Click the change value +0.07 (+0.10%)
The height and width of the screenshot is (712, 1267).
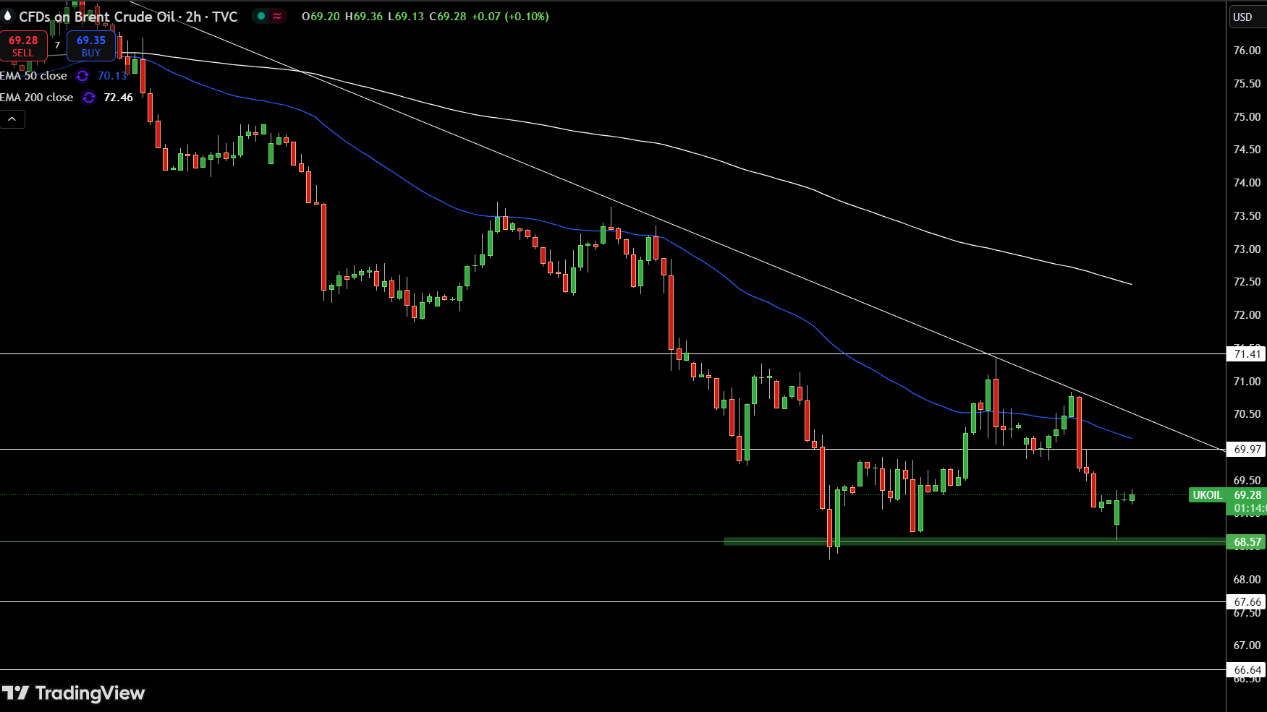pos(510,16)
